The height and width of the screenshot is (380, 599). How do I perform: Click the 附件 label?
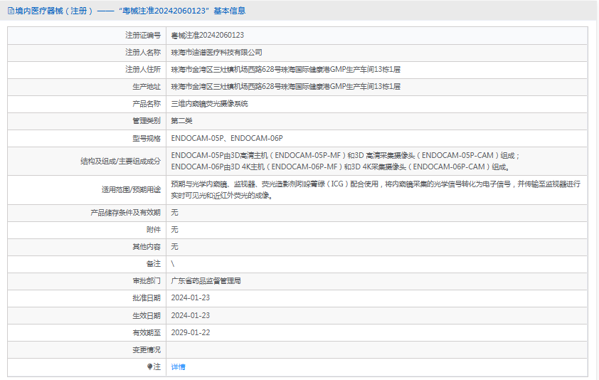pos(154,230)
